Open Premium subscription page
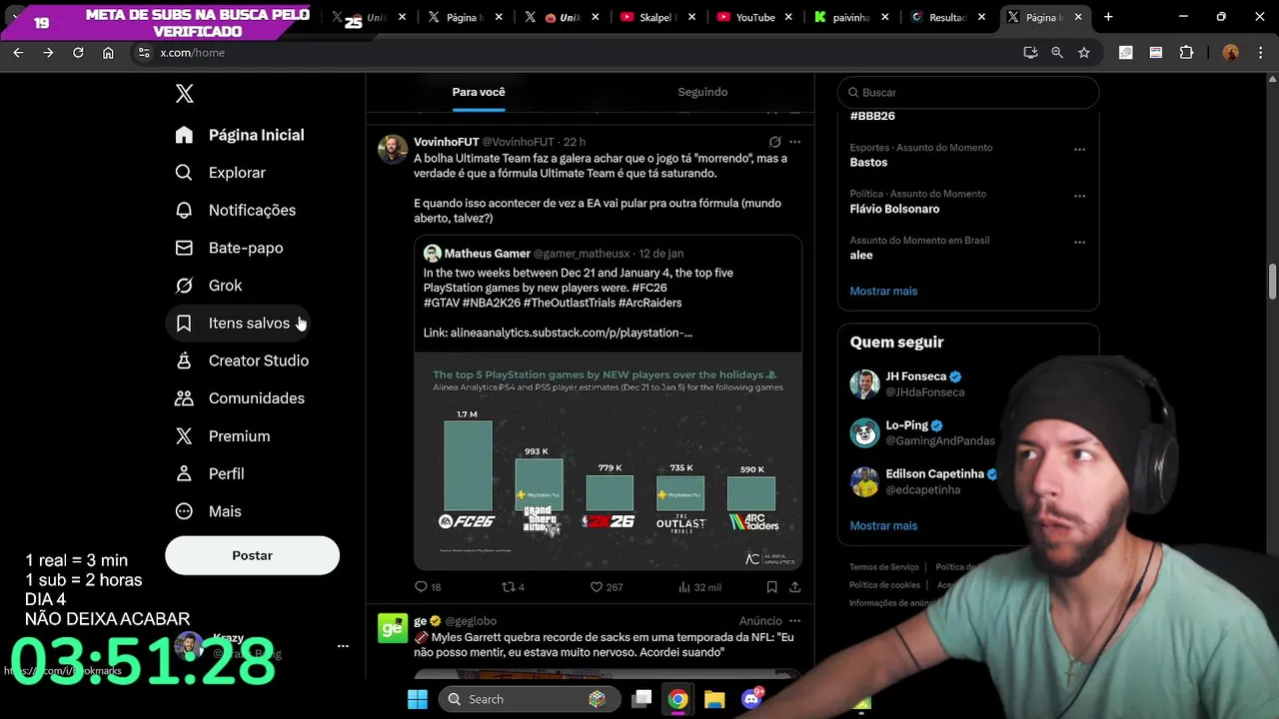Image resolution: width=1279 pixels, height=719 pixels. coord(223,435)
